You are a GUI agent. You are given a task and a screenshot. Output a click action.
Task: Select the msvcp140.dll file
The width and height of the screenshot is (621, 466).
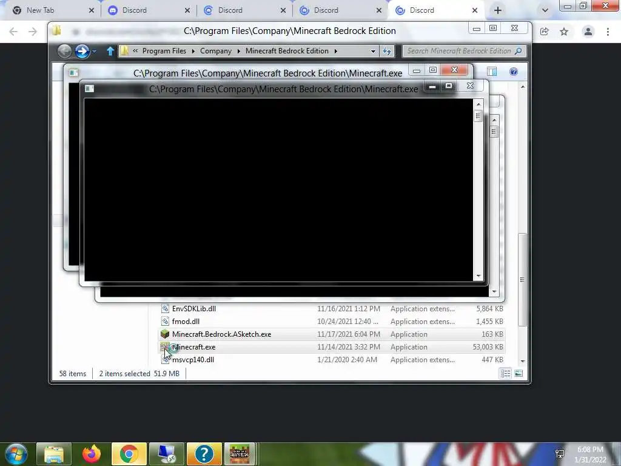[193, 360]
